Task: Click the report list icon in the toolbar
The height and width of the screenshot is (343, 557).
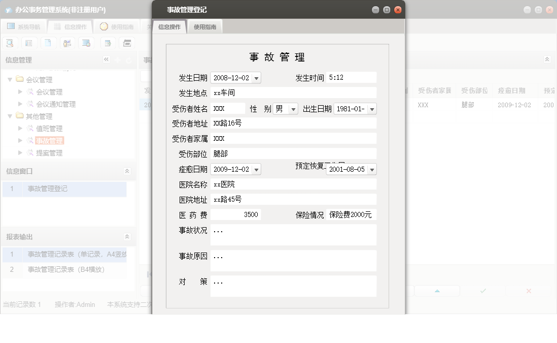Action: (29, 43)
